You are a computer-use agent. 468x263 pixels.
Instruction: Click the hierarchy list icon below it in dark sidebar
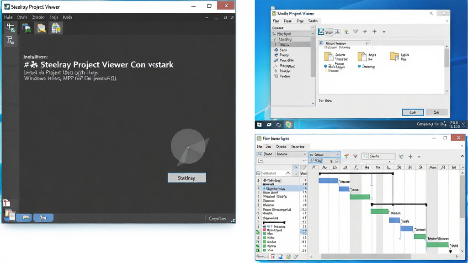pos(11,40)
